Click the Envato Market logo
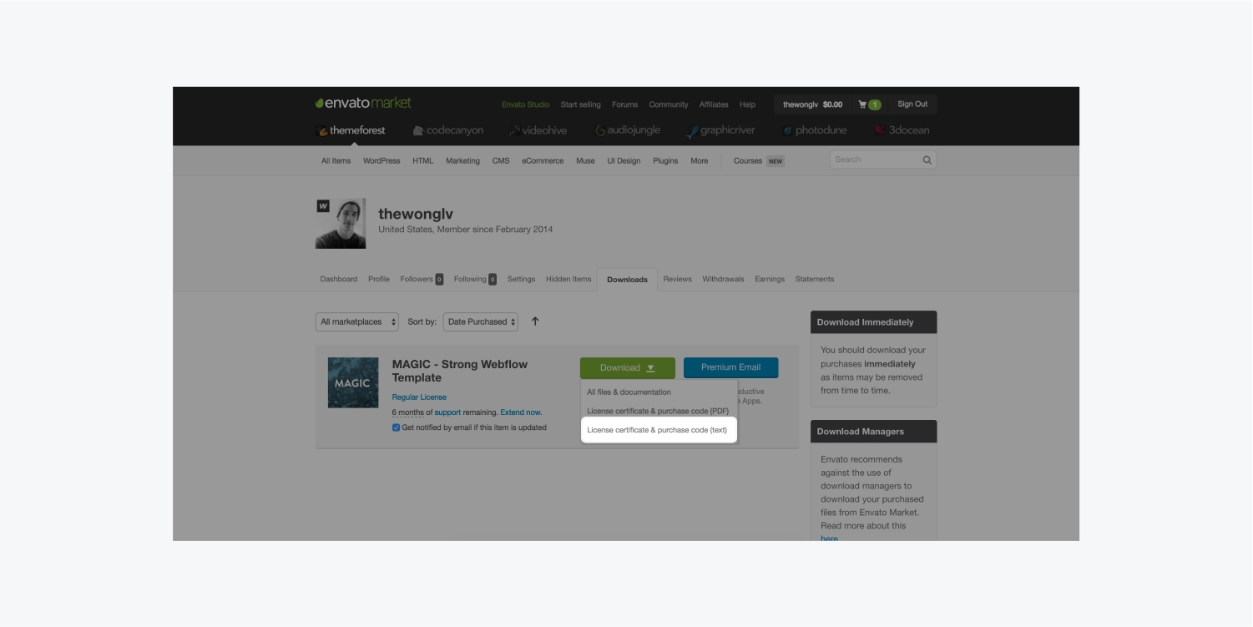 pyautogui.click(x=363, y=104)
